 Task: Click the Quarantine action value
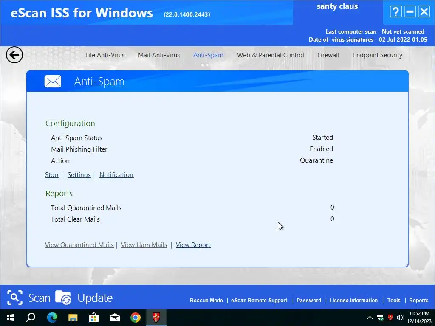click(x=316, y=160)
